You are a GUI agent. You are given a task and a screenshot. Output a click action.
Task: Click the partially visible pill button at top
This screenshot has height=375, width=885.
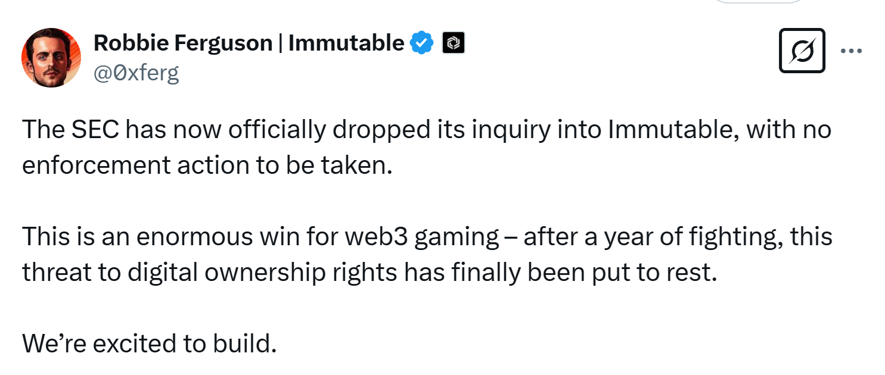(x=759, y=2)
